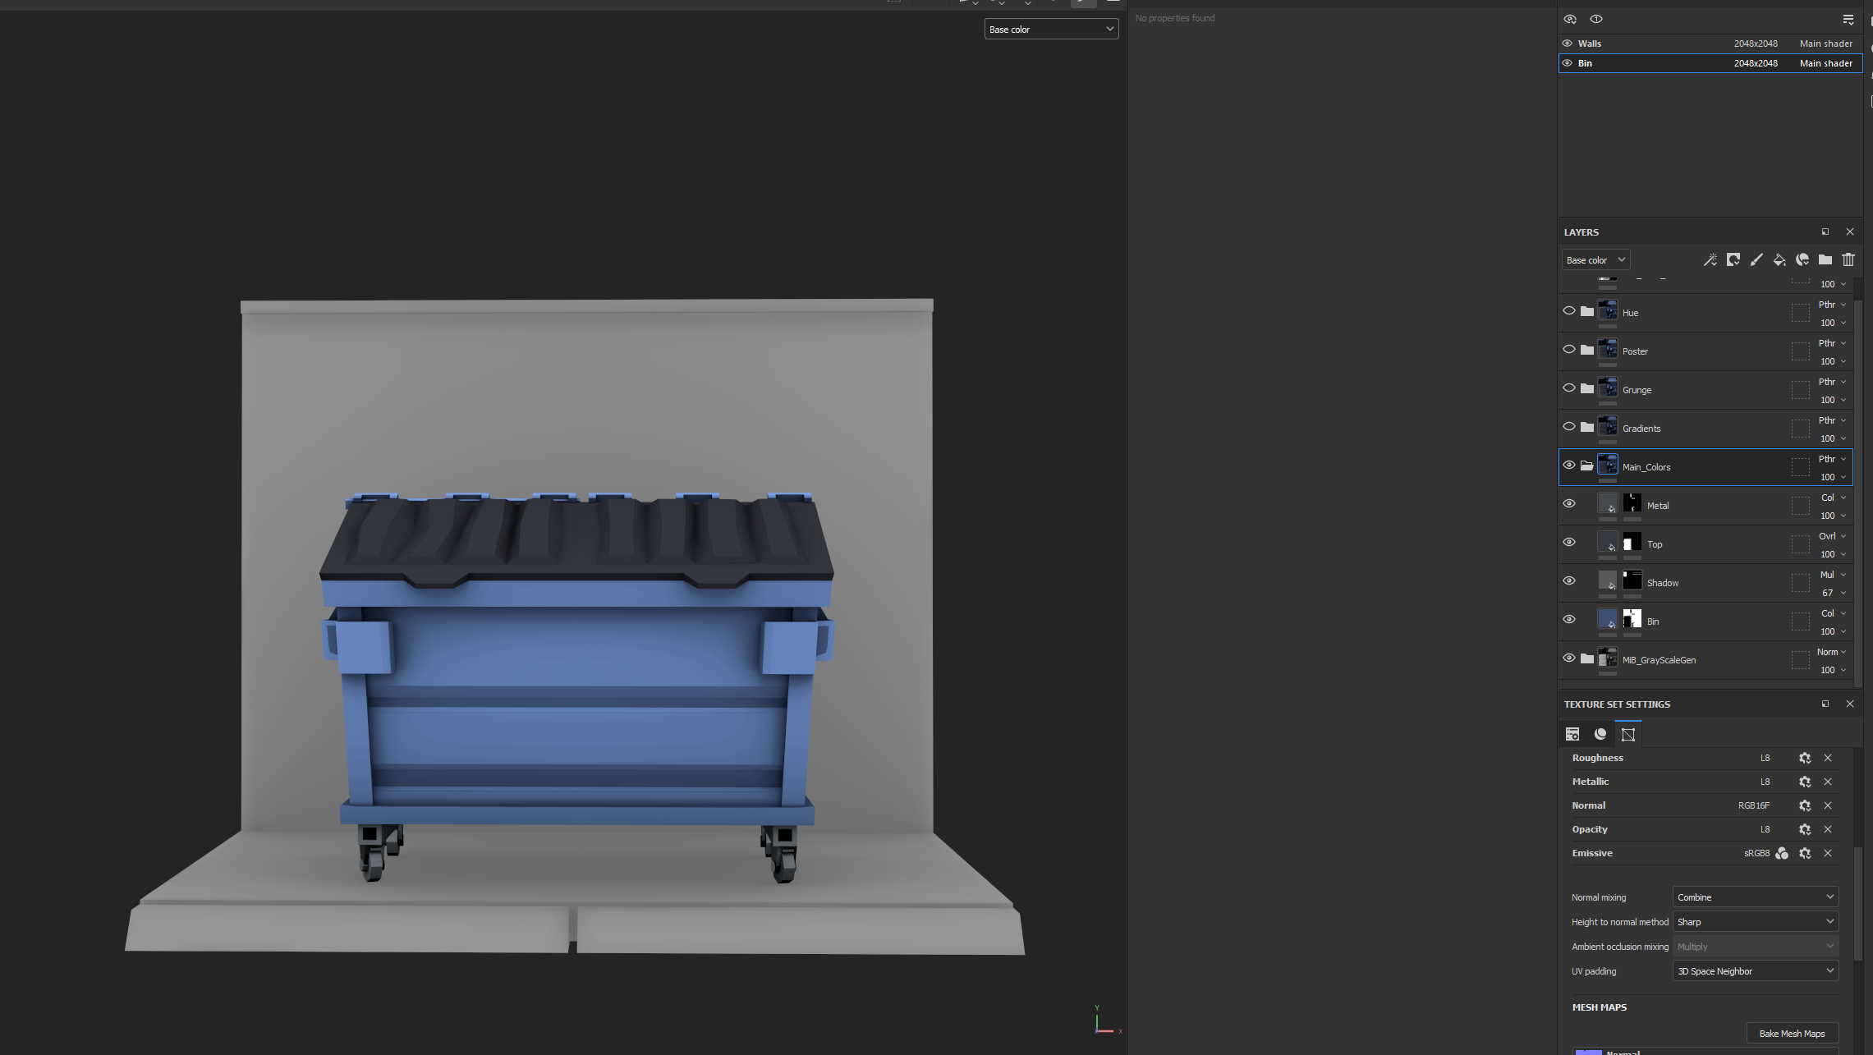Switch to first Texture Set Settings tab
The width and height of the screenshot is (1873, 1055).
(x=1572, y=735)
